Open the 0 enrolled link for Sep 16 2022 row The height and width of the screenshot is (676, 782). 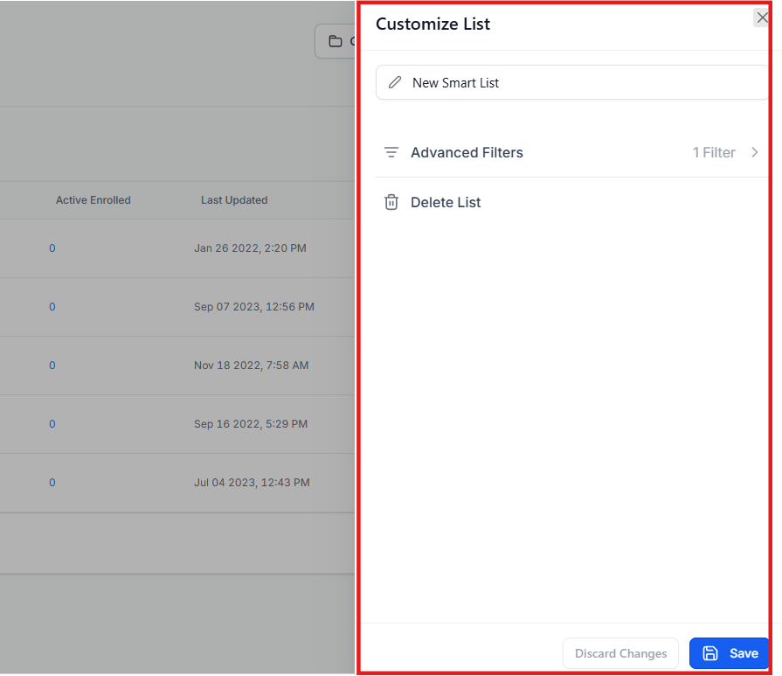pos(52,424)
